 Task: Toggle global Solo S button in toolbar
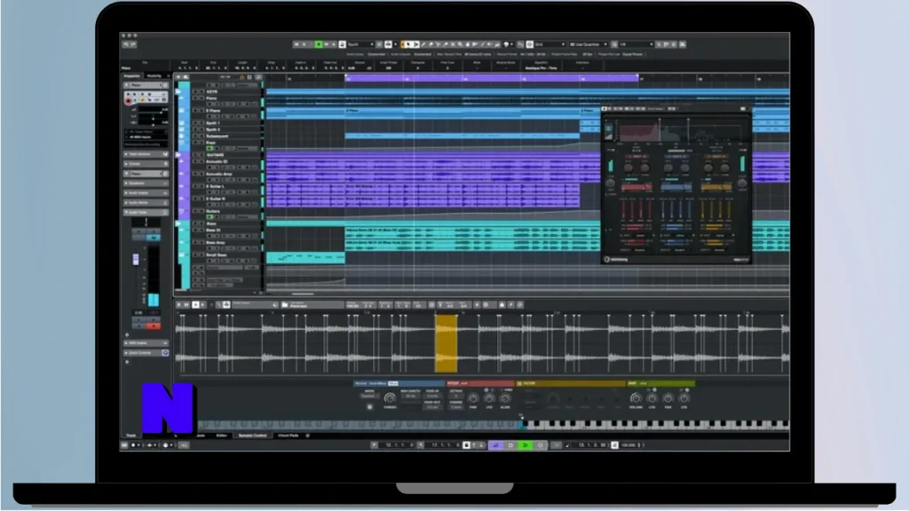(x=304, y=44)
